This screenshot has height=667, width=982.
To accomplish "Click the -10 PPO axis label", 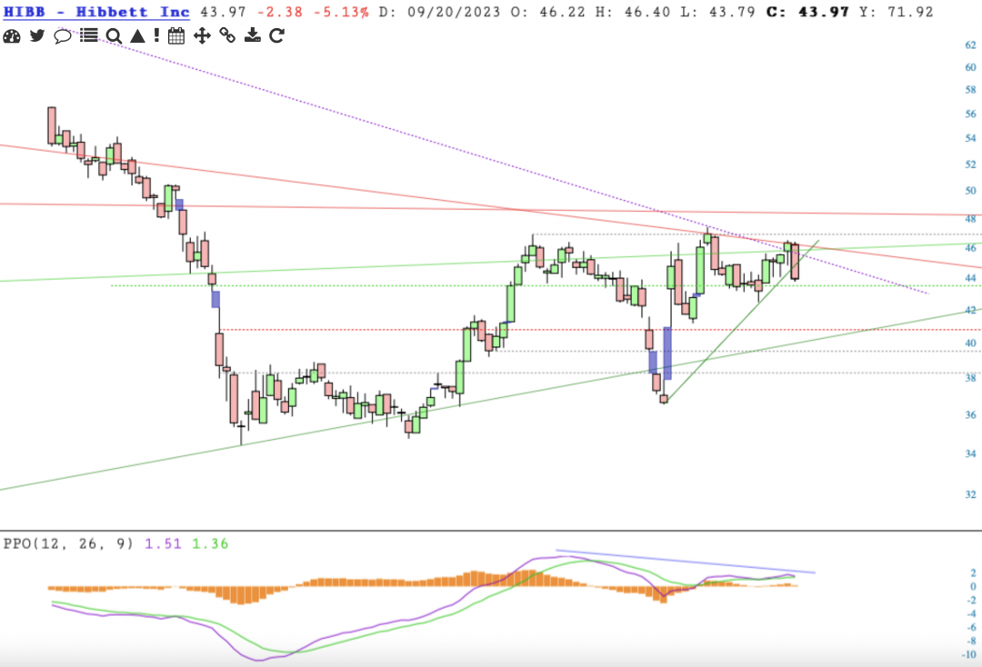I will pyautogui.click(x=969, y=655).
